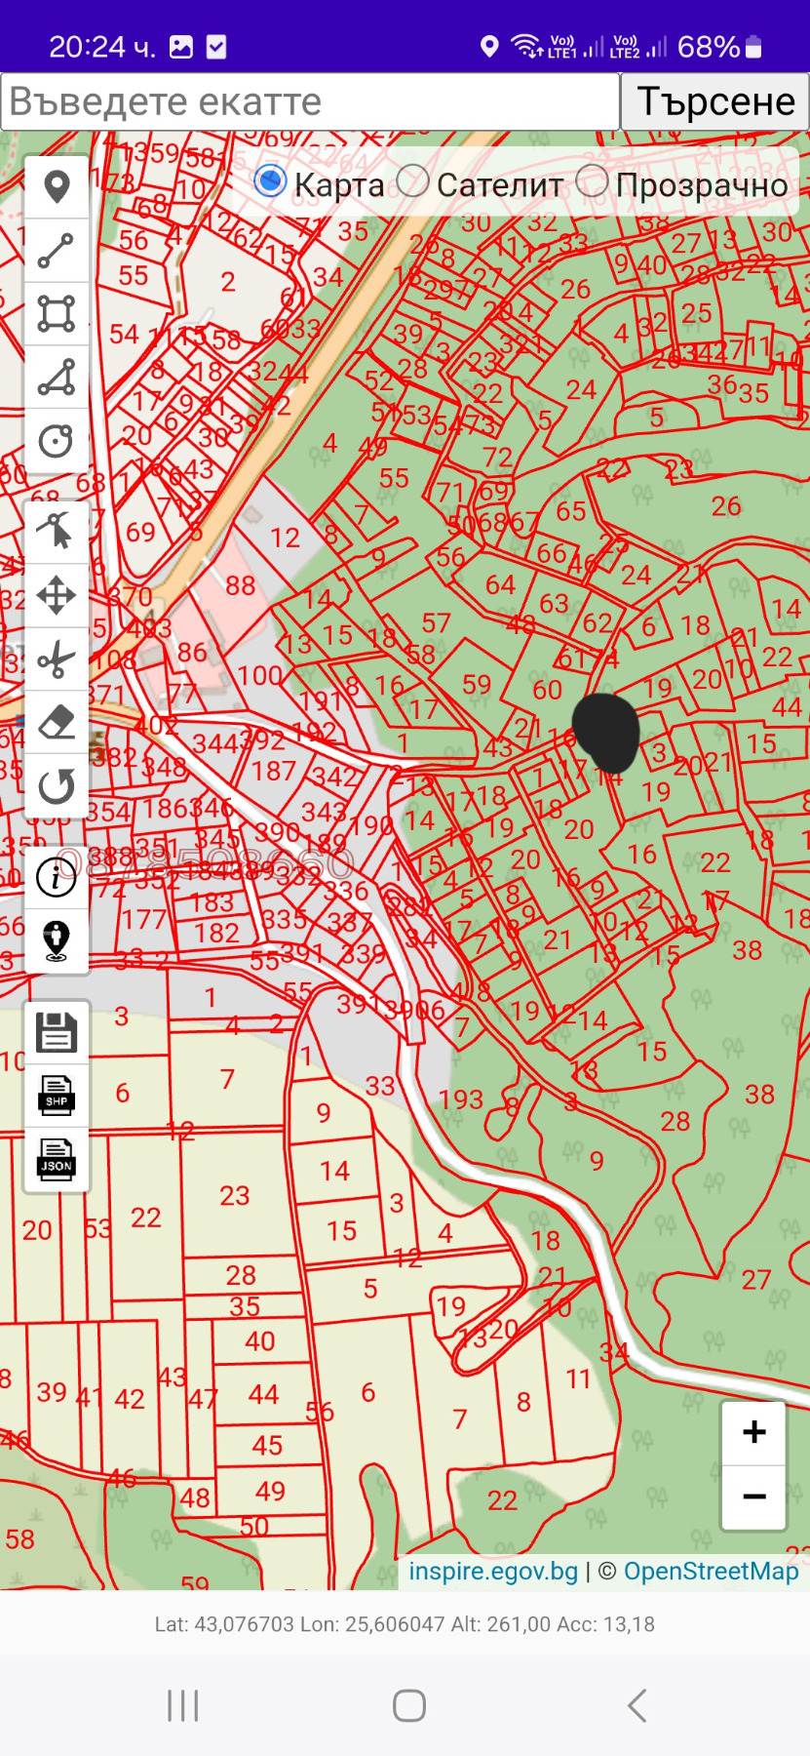The width and height of the screenshot is (810, 1756).
Task: Activate the draw polygon tool
Action: 57,378
